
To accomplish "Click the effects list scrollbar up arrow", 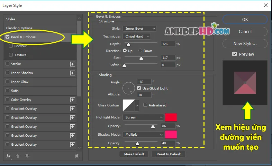I will click(x=79, y=18).
